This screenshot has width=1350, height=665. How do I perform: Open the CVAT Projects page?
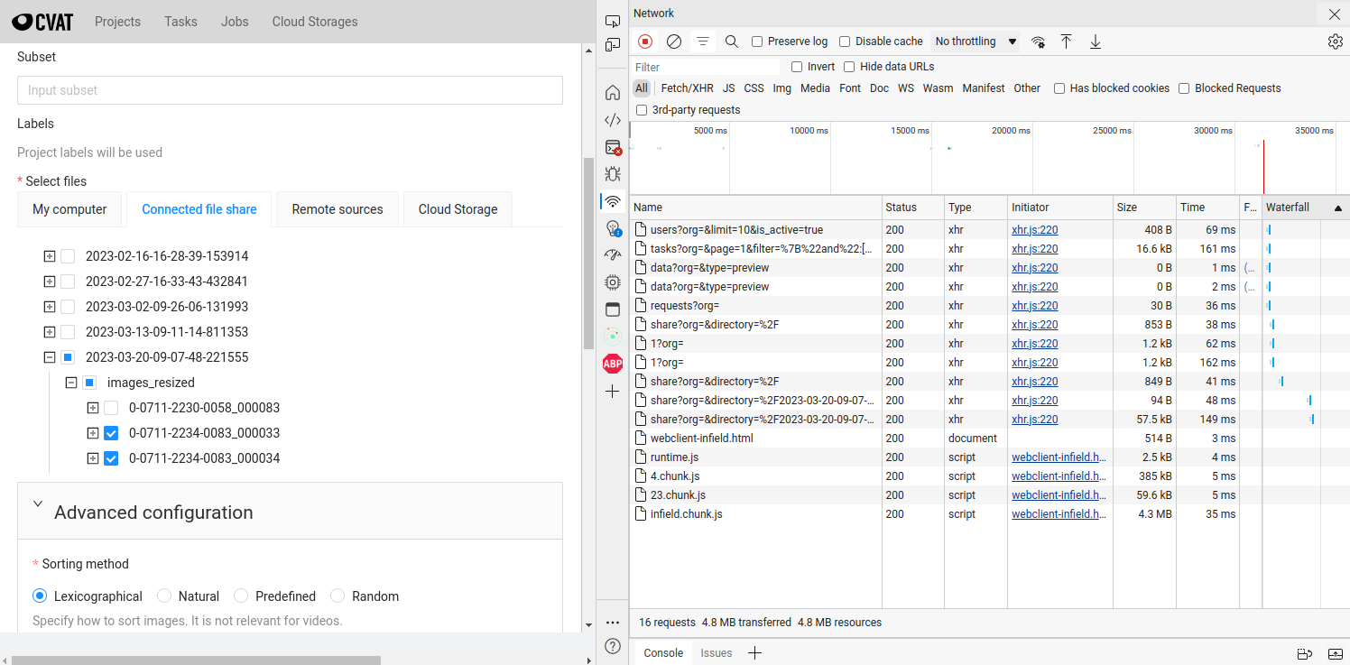click(117, 21)
